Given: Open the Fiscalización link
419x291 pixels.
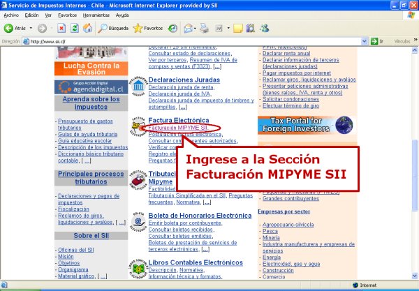Looking at the screenshot, I should click(73, 209).
